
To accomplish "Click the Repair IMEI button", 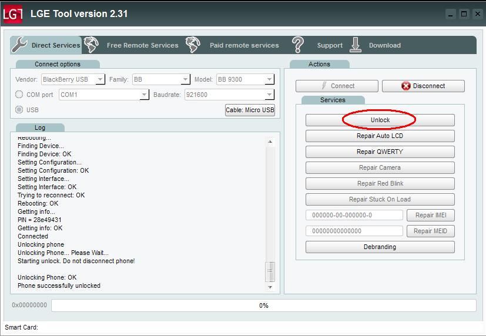I will 431,215.
